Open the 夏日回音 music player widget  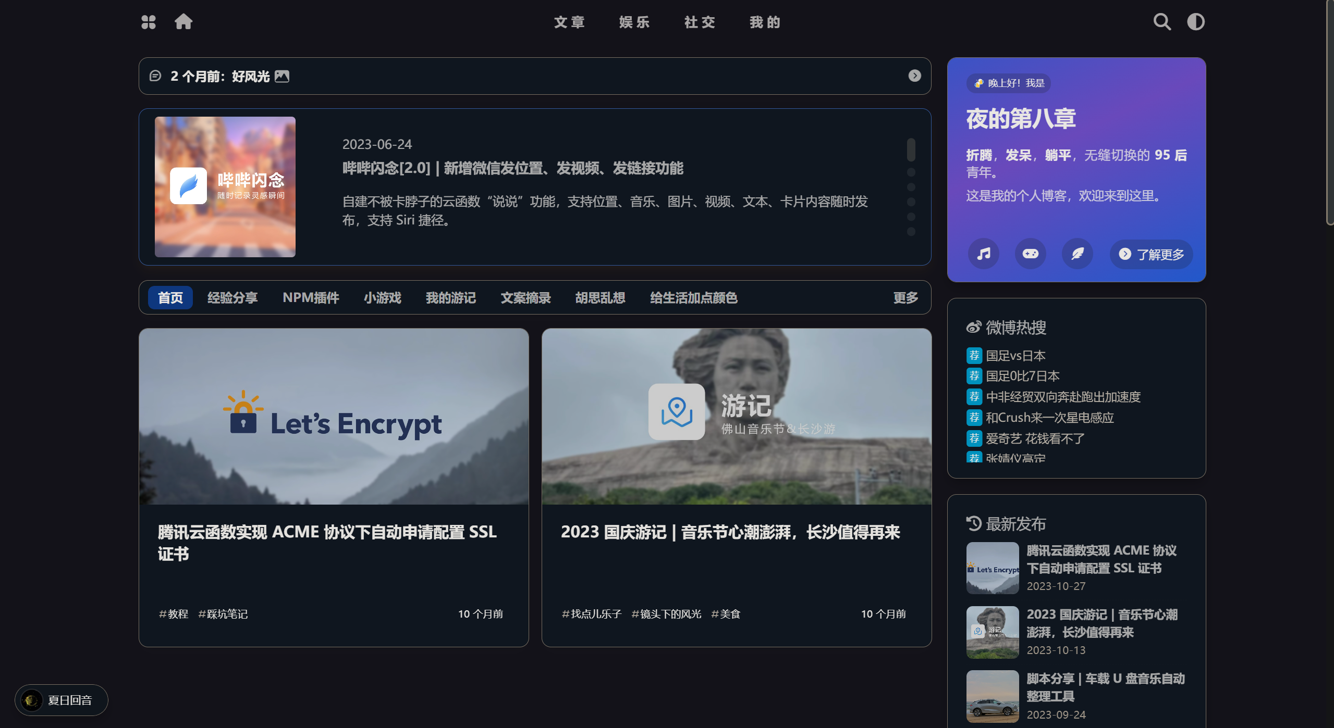click(x=62, y=700)
